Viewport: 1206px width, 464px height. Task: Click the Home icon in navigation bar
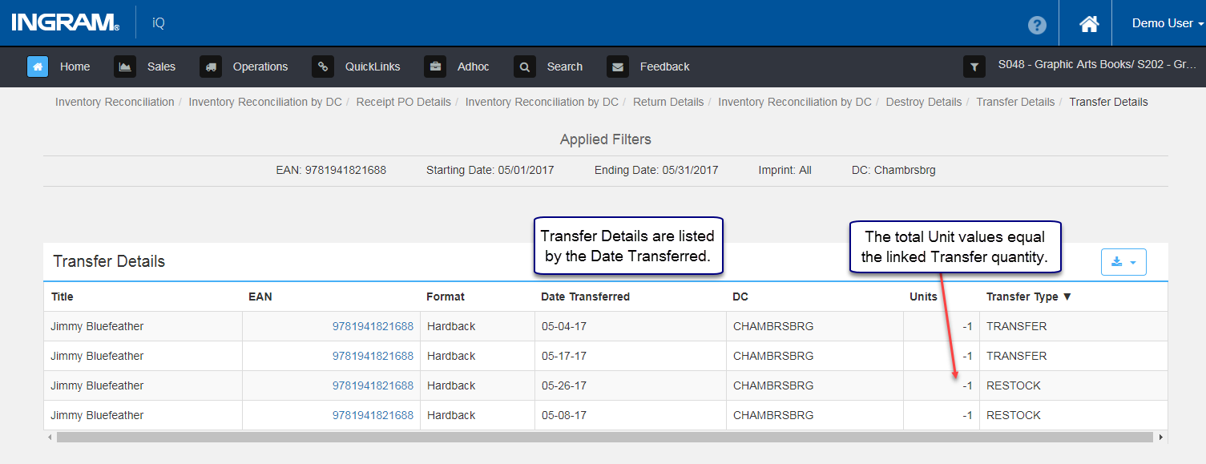click(38, 67)
